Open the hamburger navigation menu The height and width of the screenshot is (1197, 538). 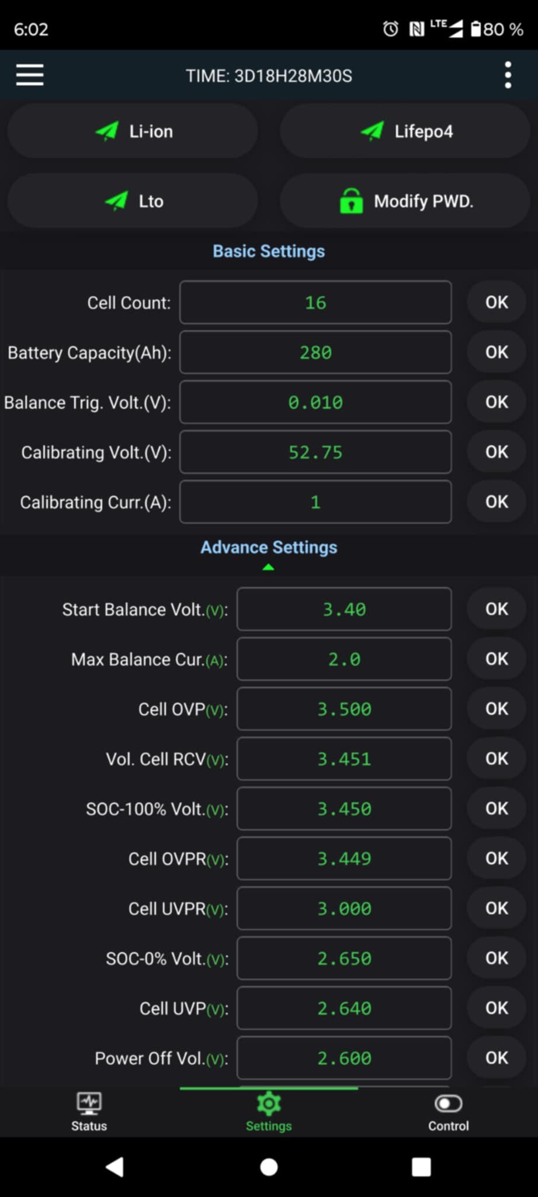(x=30, y=75)
